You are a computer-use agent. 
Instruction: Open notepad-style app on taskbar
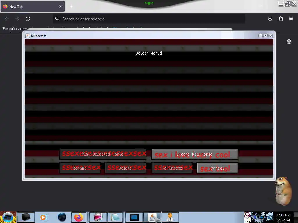pyautogui.click(x=115, y=217)
